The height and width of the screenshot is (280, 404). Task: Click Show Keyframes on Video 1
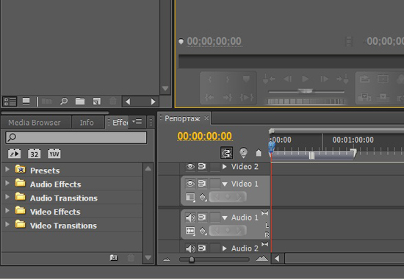[203, 198]
